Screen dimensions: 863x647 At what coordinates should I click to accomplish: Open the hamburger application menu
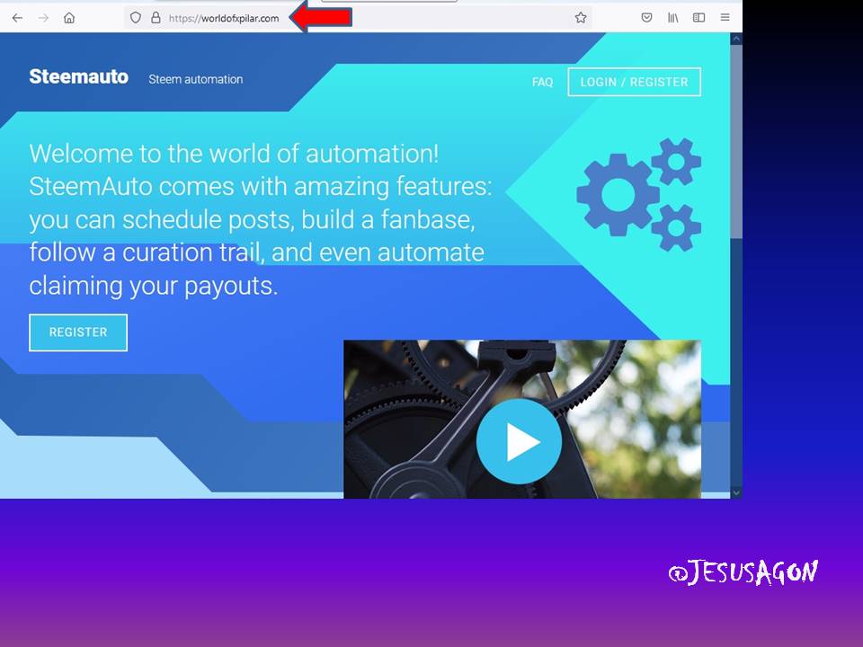point(725,18)
